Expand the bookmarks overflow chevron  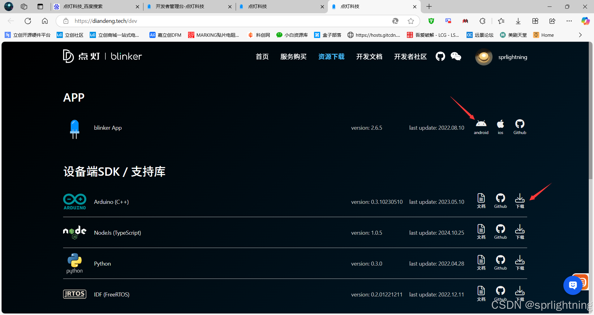pos(580,35)
